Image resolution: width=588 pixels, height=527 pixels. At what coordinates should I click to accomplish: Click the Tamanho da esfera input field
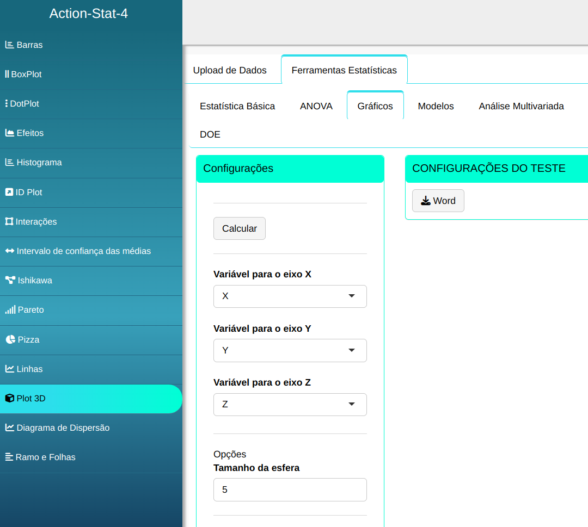[x=290, y=489]
